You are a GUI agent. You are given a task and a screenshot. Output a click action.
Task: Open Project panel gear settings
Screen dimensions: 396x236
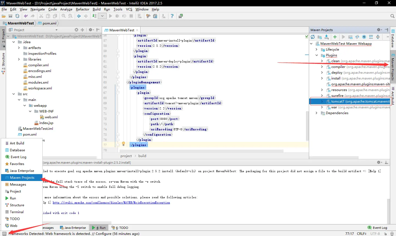pyautogui.click(x=91, y=30)
